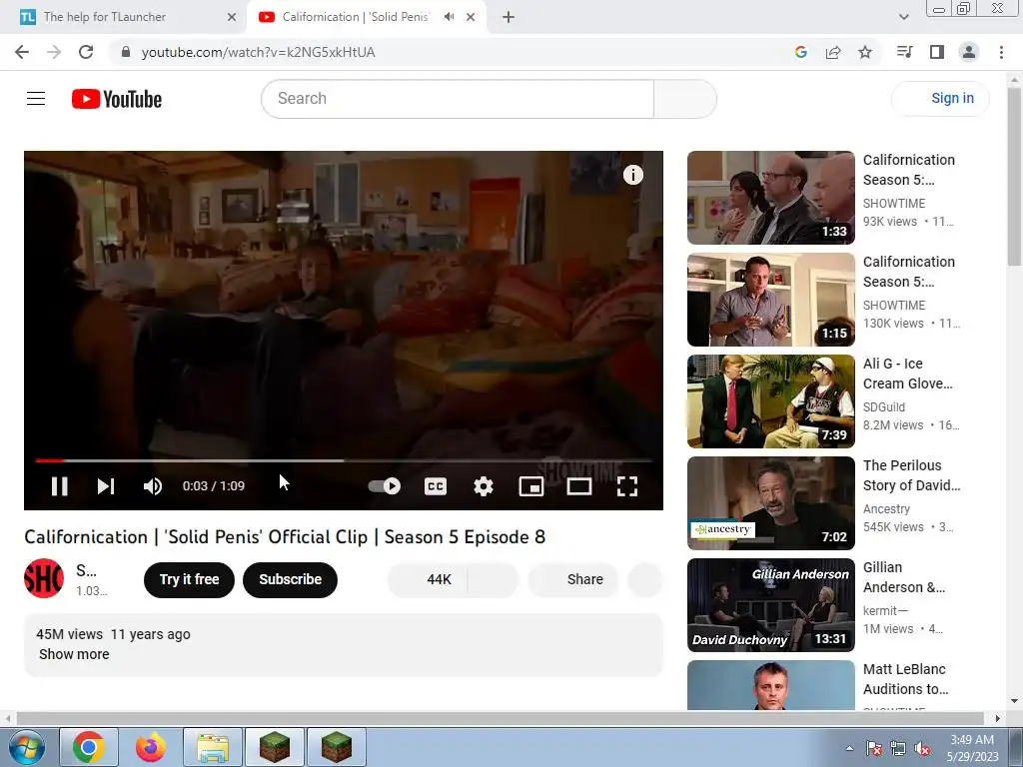Open video settings gear
Viewport: 1023px width, 767px height.
[484, 486]
